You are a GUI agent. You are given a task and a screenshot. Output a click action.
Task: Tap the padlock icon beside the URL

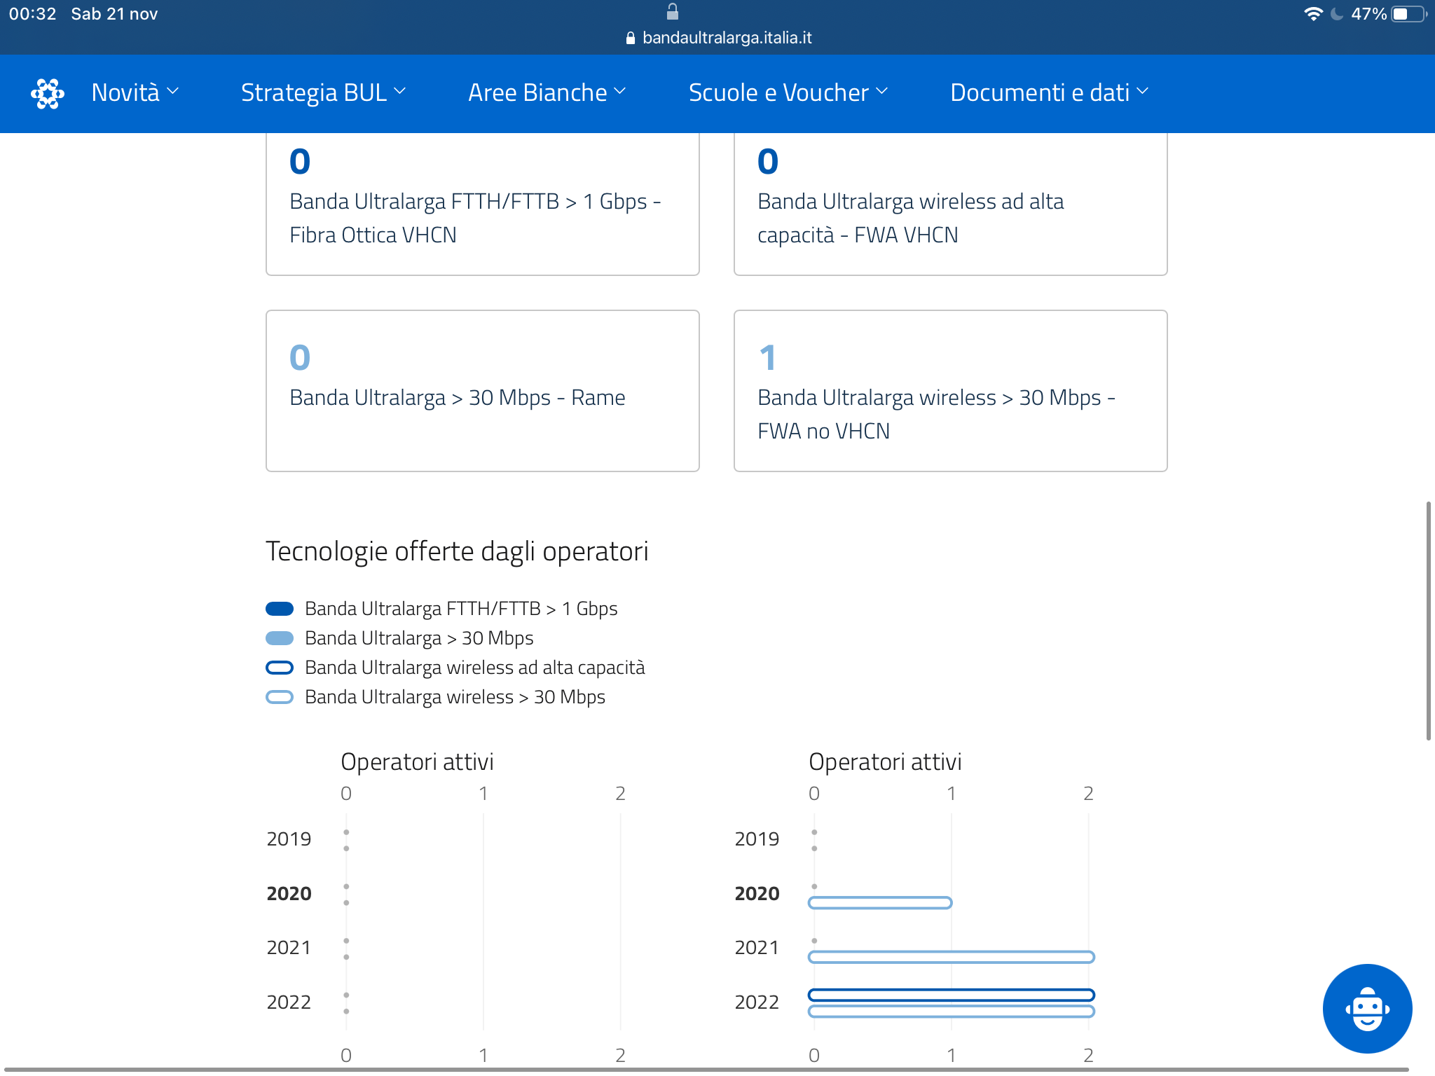click(630, 38)
